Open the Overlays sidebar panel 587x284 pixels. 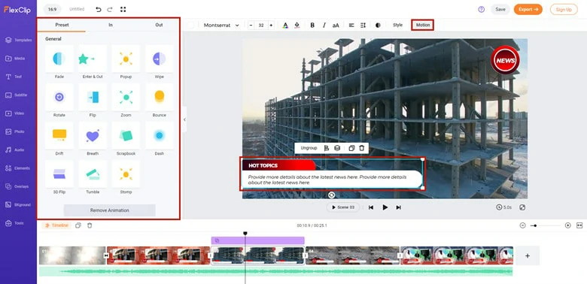pyautogui.click(x=18, y=186)
